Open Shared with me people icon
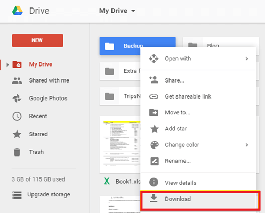265x213 pixels. (x=17, y=80)
